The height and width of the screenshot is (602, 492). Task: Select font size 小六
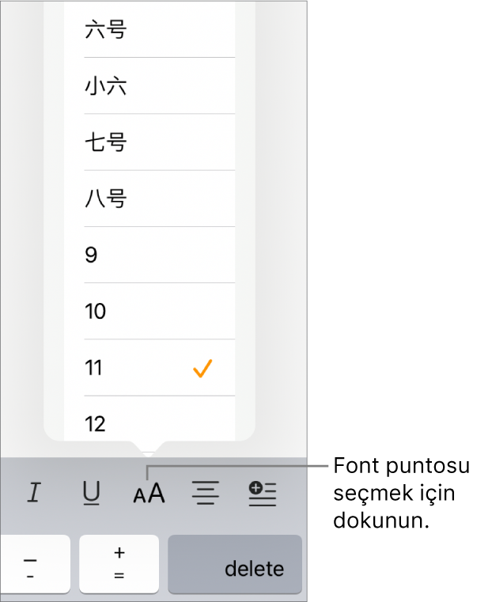tap(149, 85)
